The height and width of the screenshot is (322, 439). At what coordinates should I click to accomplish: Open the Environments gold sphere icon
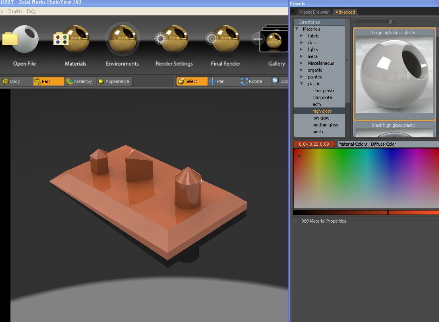tap(122, 39)
